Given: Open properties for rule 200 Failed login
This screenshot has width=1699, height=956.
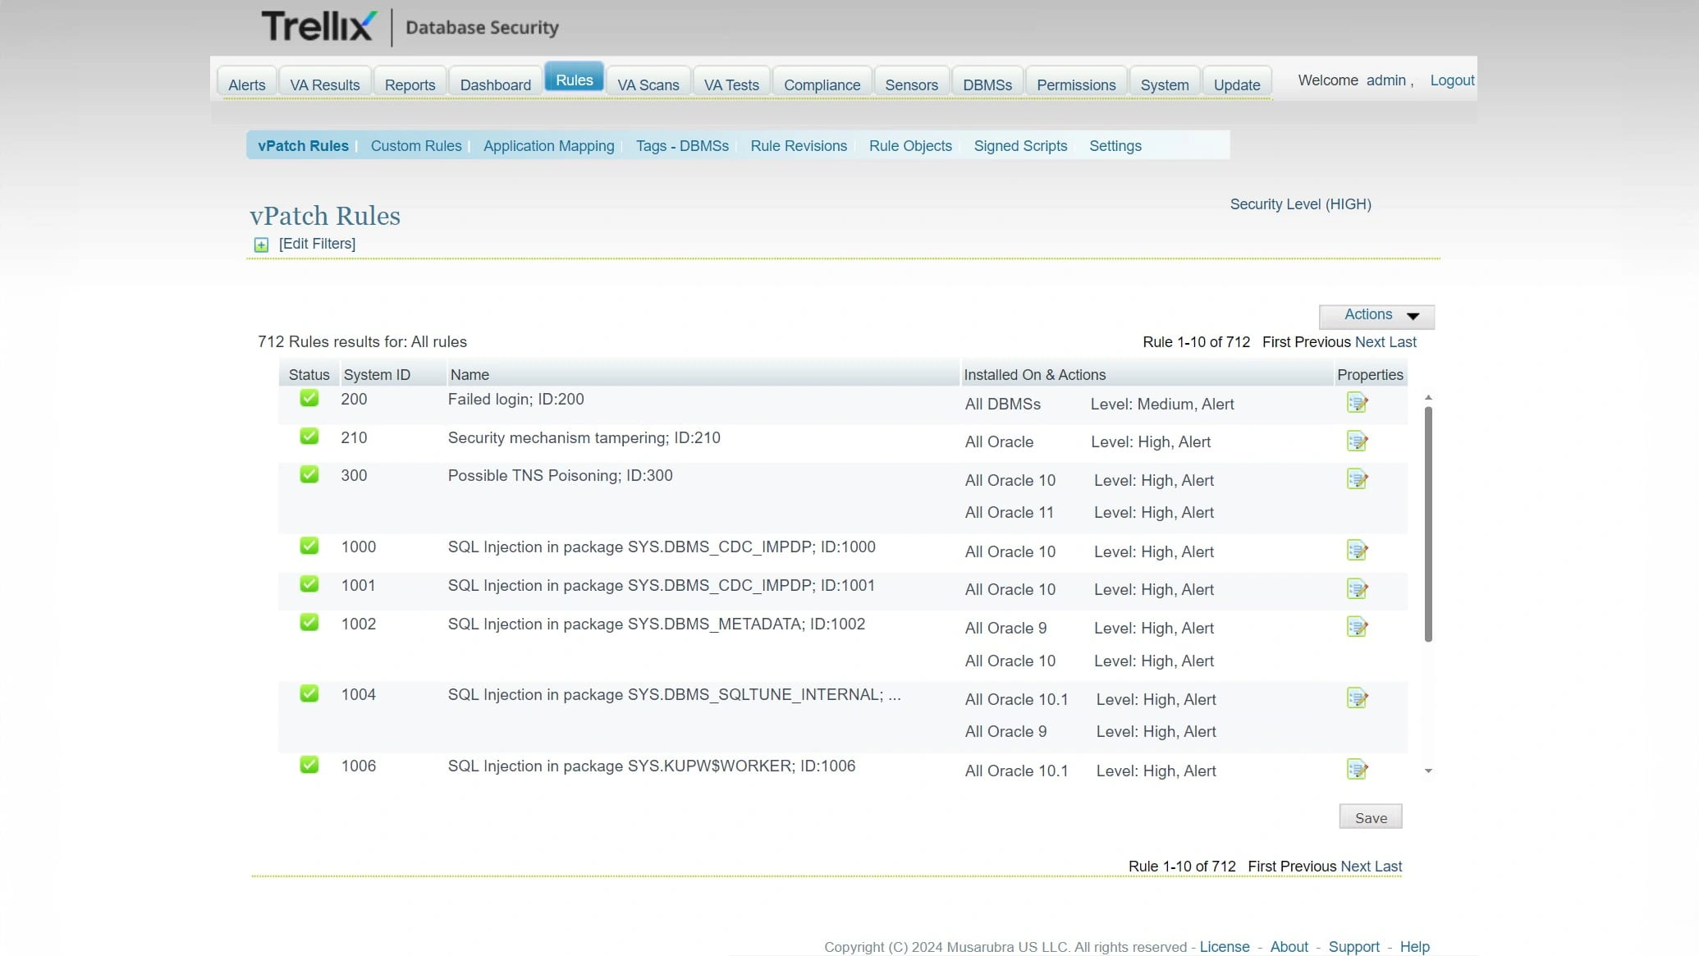Looking at the screenshot, I should [x=1357, y=403].
